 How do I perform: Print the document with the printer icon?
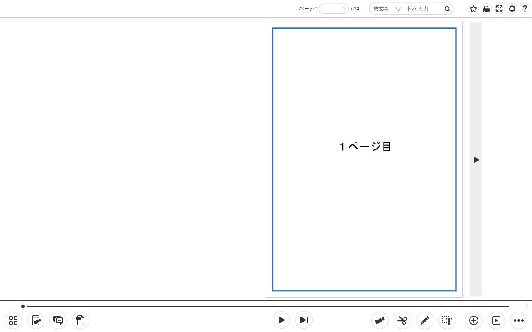coord(486,9)
